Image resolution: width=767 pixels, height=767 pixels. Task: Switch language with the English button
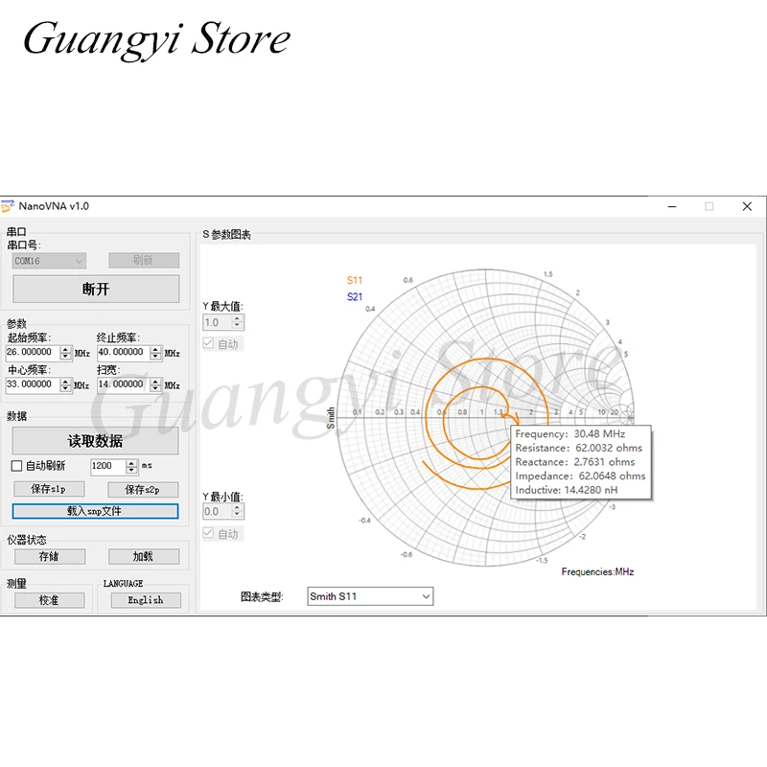tap(146, 600)
